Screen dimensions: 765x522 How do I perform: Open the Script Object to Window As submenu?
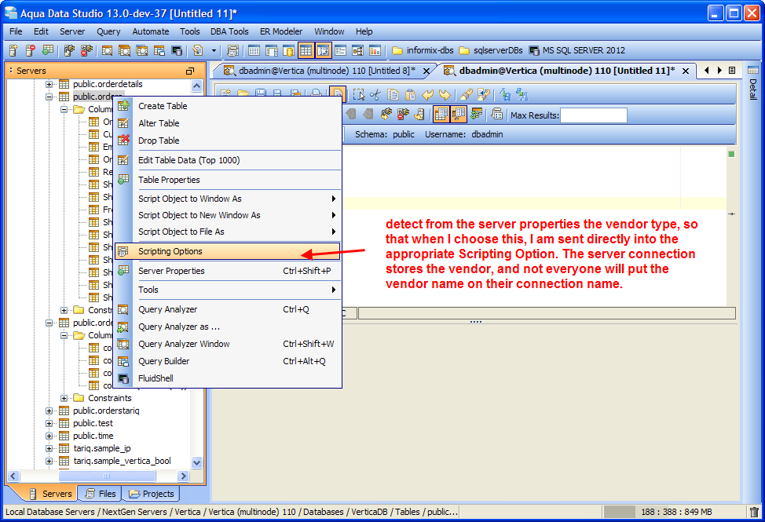coord(227,199)
